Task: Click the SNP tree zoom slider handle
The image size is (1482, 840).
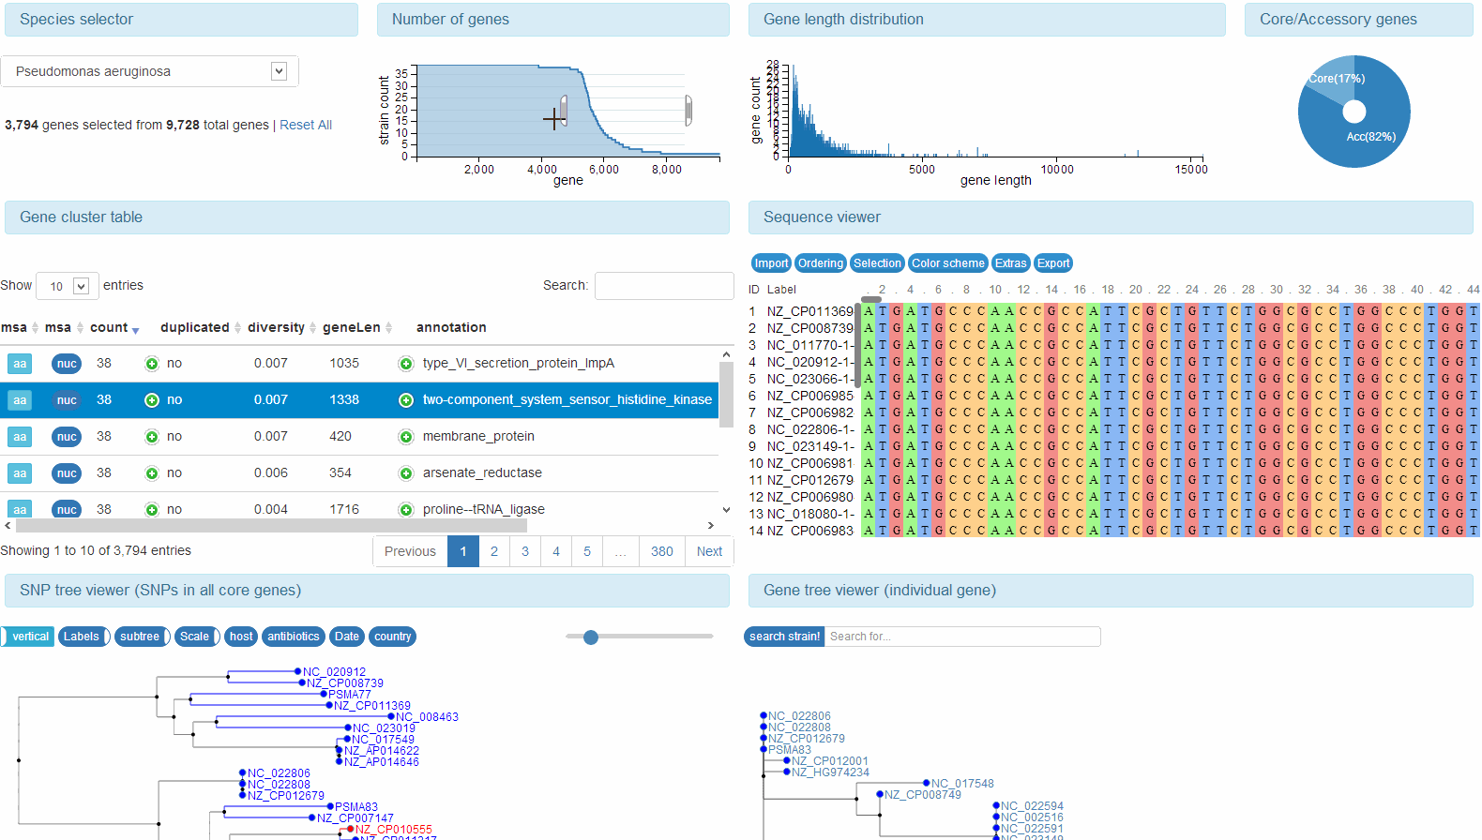Action: 591,637
